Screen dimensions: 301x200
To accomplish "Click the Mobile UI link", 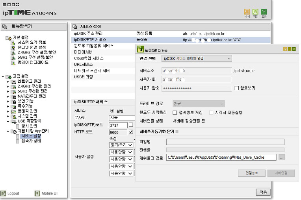I will pyautogui.click(x=50, y=193).
